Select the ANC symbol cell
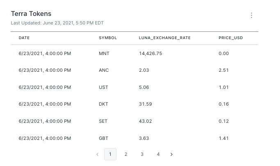Screen dimensions: 280x166 pos(104,70)
